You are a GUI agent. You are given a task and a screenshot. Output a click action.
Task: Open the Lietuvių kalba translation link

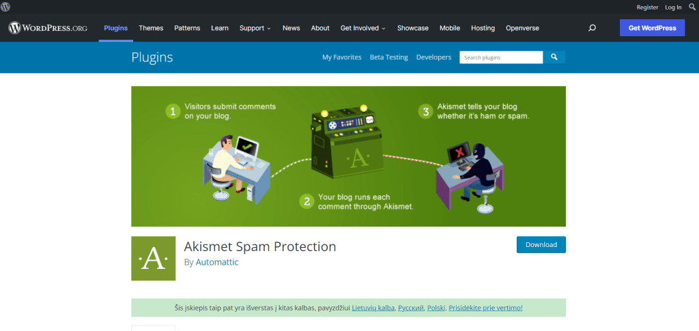pos(373,308)
